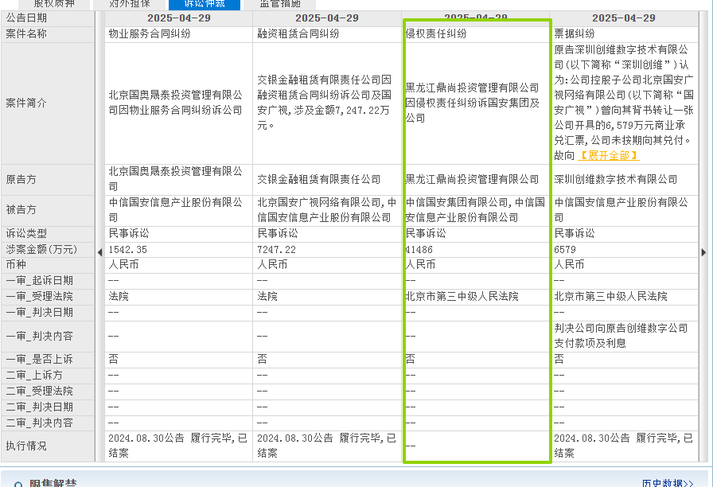Click the 二审_上诉方 row label
713x487 pixels.
(34, 375)
